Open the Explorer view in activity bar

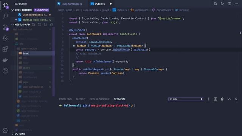(x=5, y=6)
